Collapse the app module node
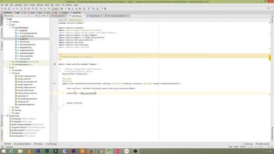 point(4,19)
